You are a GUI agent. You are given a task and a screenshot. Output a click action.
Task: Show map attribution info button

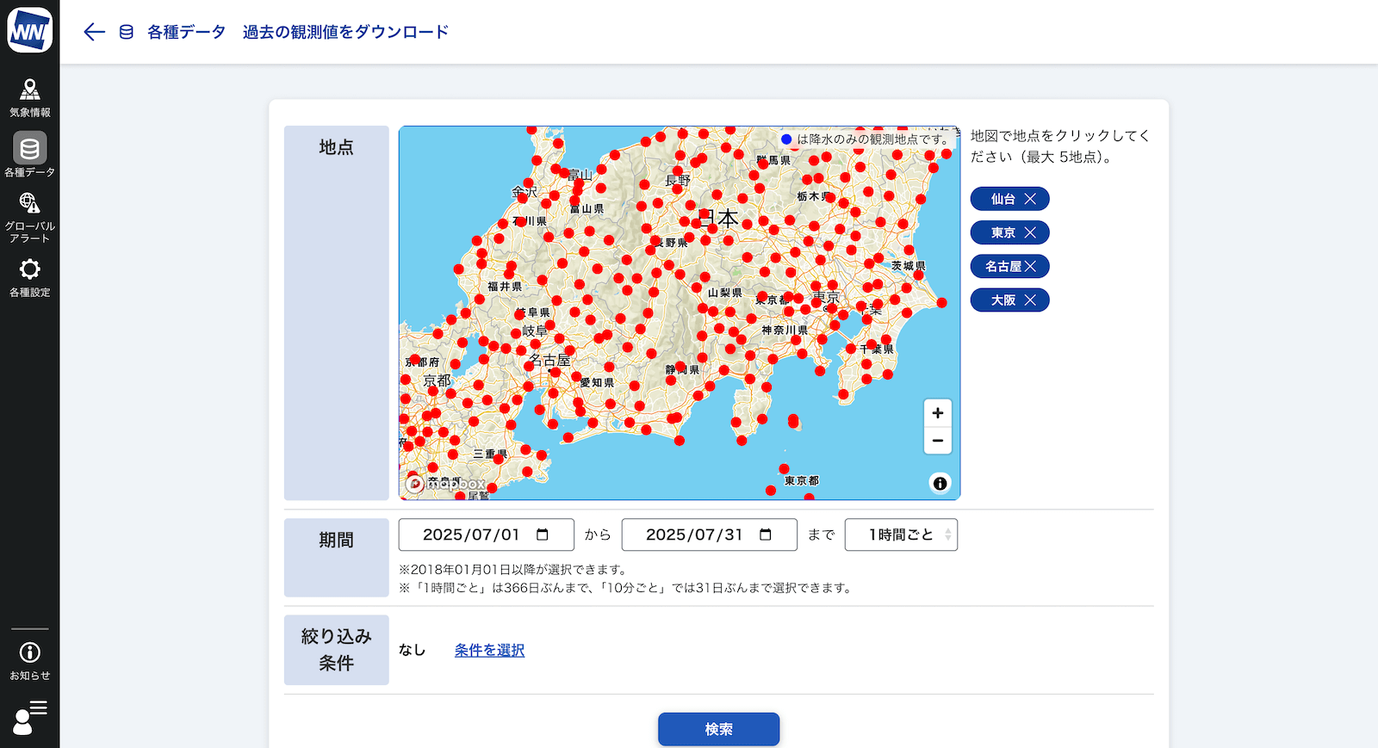940,484
